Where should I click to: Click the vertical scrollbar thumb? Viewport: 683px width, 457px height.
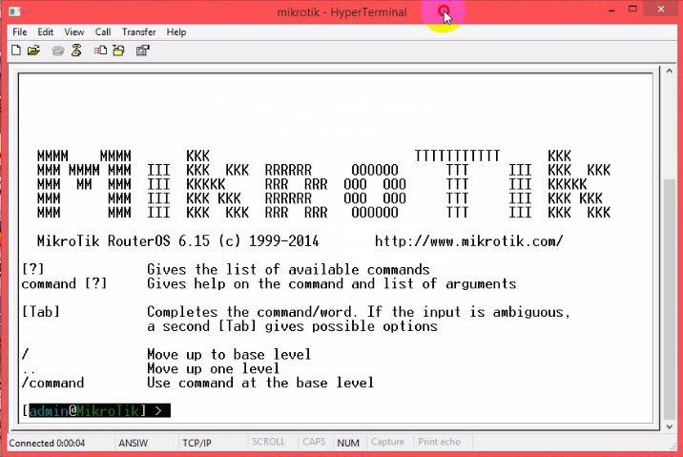coord(670,299)
